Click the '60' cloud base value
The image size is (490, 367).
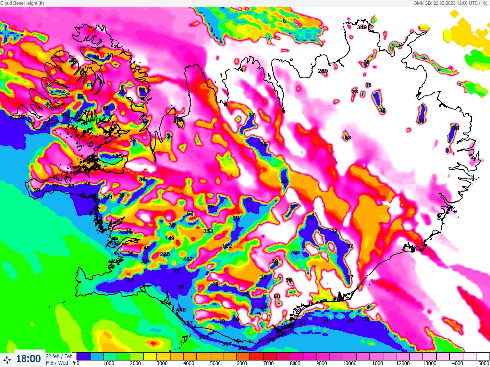click(x=277, y=296)
